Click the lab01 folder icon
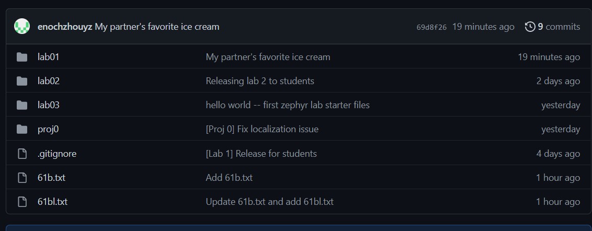 coord(22,57)
